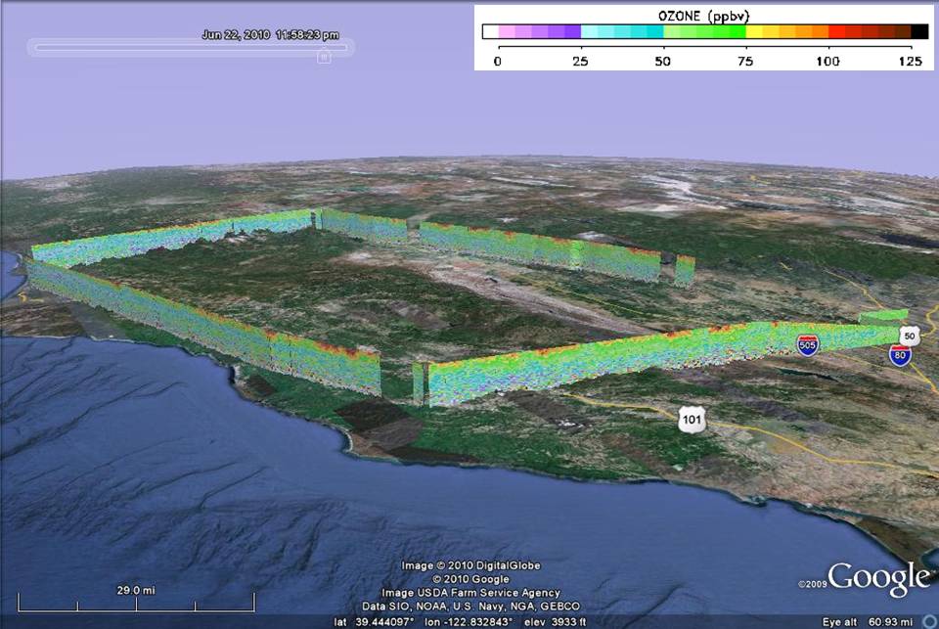939x629 pixels.
Task: Click the US 101 highway shield
Action: click(692, 420)
